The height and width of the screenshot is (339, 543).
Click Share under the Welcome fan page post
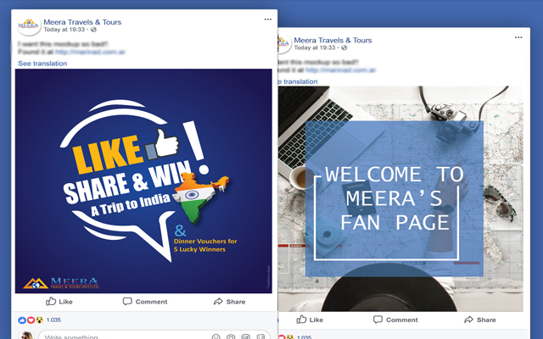coord(480,320)
